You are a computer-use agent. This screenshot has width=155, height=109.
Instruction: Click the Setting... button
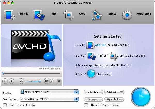pyautogui.click(x=94, y=92)
